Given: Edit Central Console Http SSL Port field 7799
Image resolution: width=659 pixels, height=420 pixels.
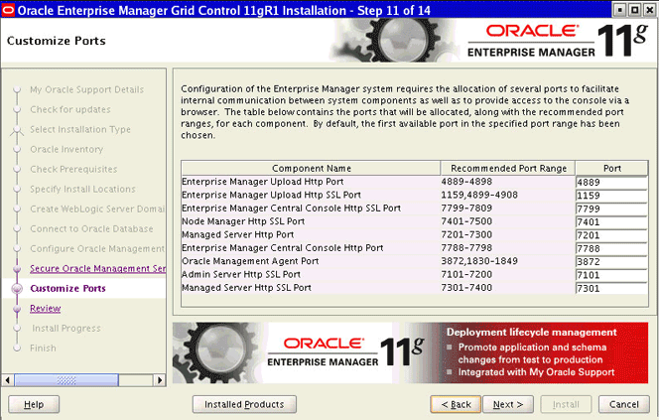Looking at the screenshot, I should click(611, 209).
